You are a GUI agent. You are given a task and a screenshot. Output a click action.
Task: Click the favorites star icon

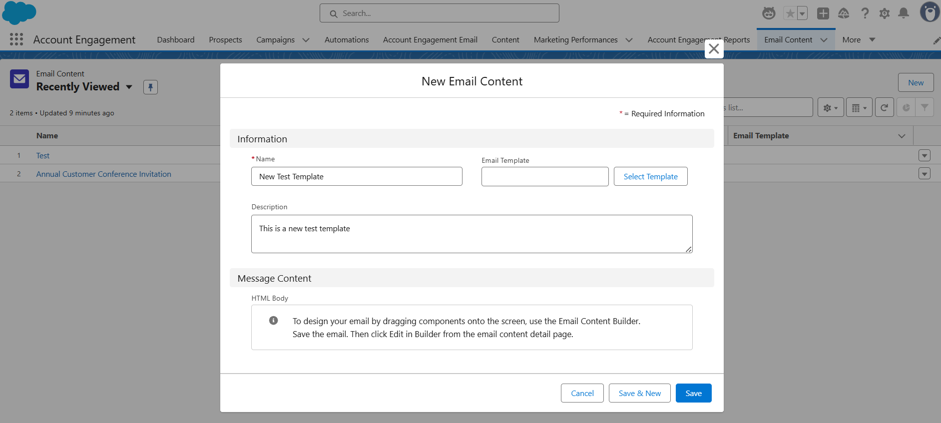[790, 13]
